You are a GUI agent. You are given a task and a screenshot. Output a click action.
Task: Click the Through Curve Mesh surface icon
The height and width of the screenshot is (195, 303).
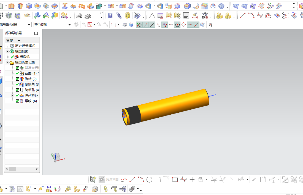[x=244, y=6]
